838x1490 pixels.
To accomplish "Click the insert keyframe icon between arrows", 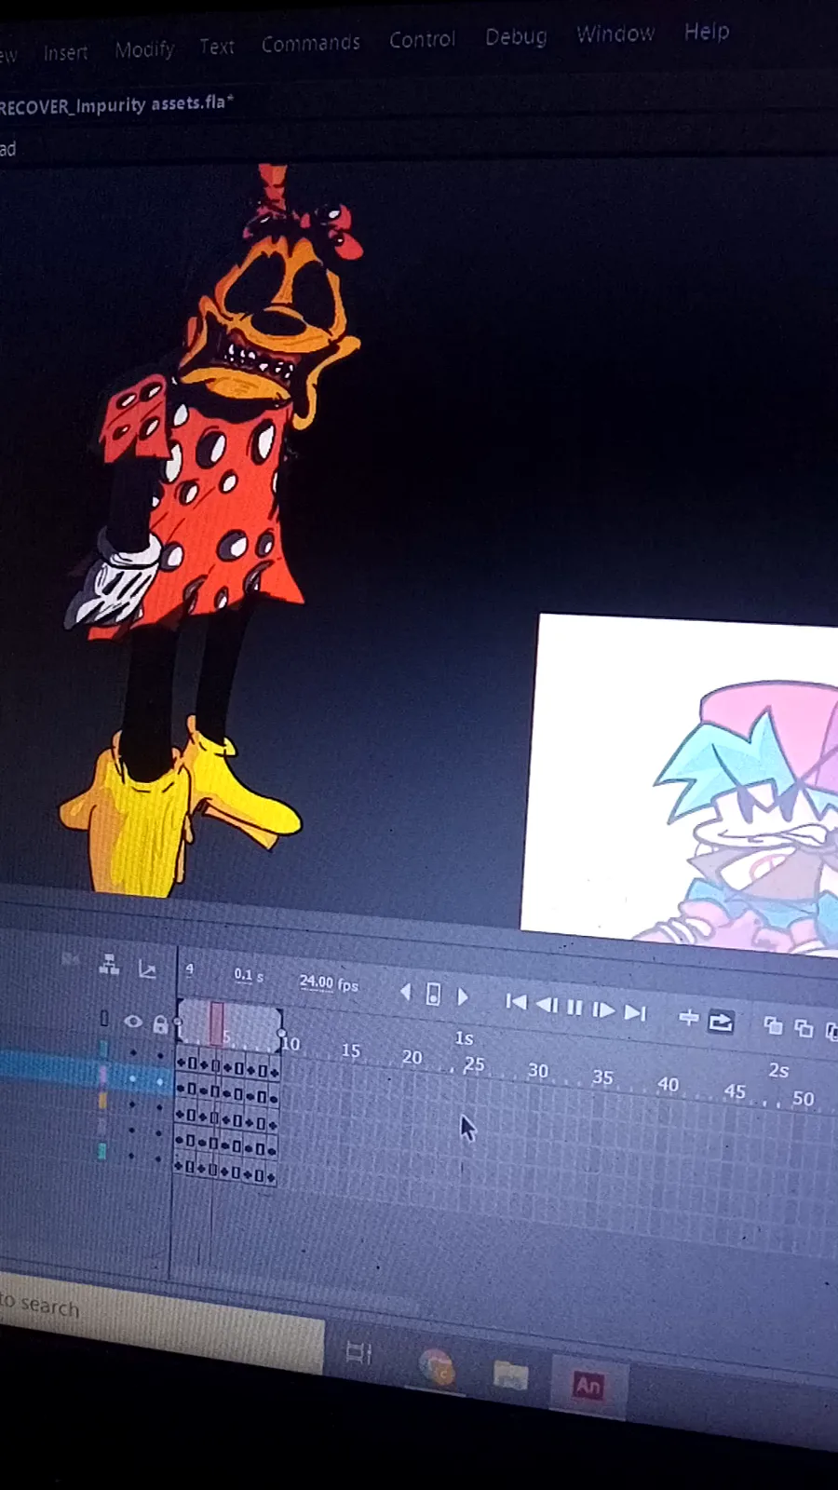I will [x=433, y=995].
